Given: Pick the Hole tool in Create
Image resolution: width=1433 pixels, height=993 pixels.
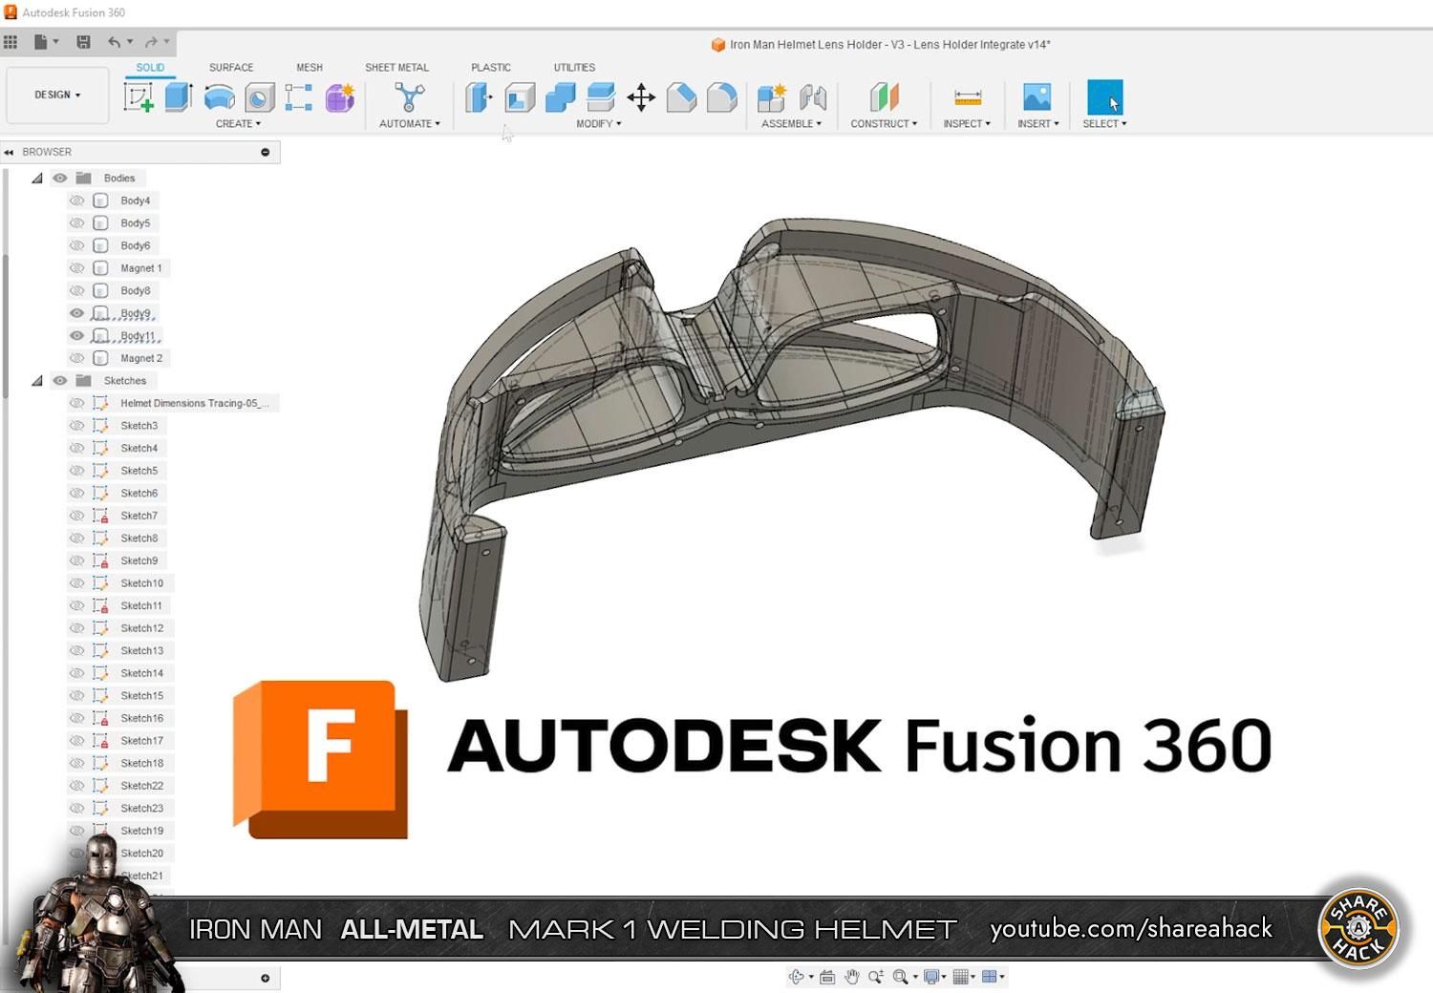Looking at the screenshot, I should click(259, 97).
